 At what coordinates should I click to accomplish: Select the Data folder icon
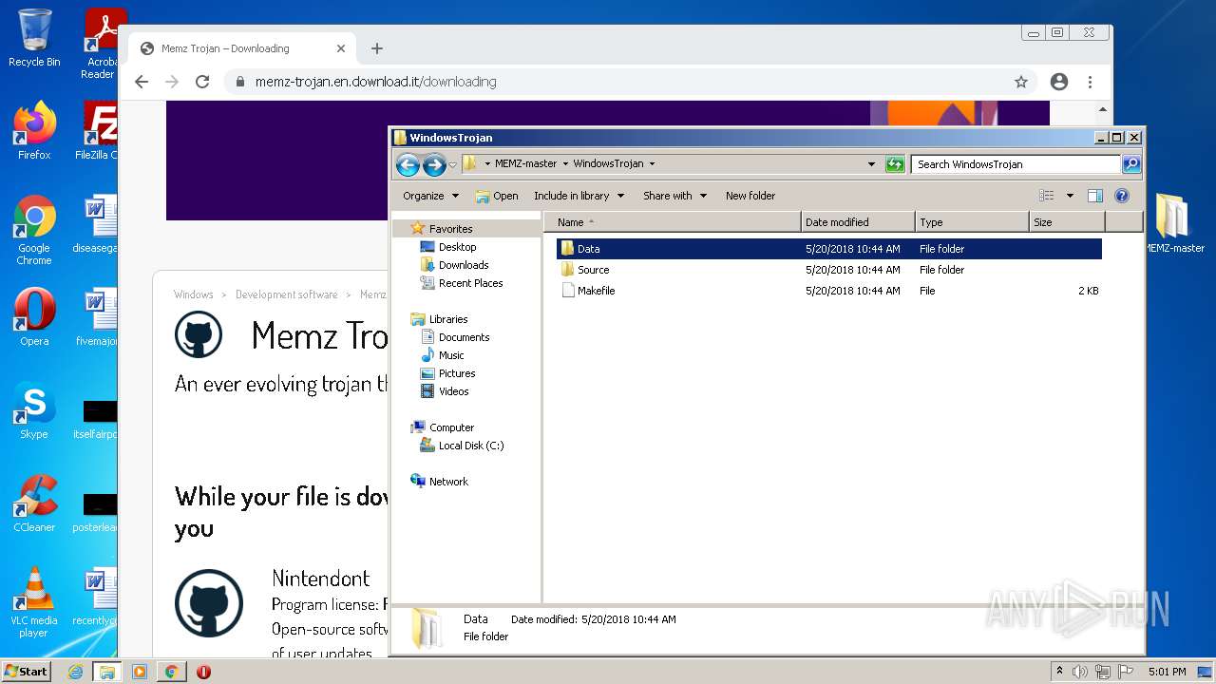click(x=568, y=249)
